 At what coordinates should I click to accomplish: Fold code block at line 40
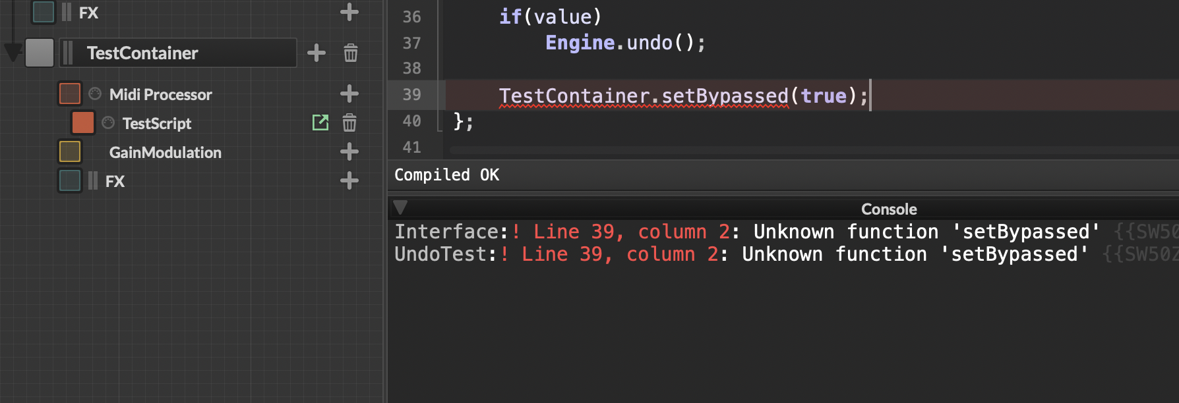[x=440, y=121]
